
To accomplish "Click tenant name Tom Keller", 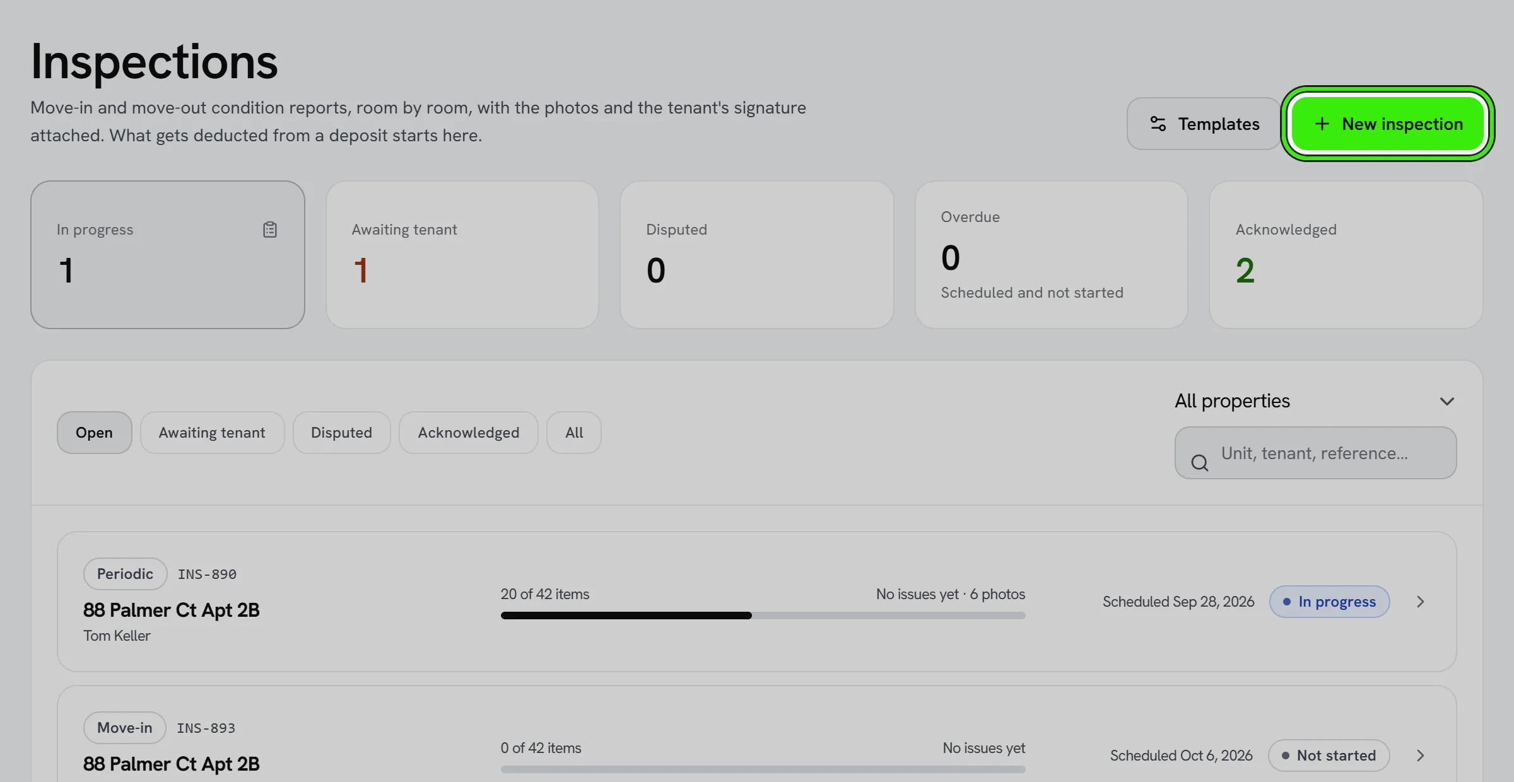I will [117, 636].
